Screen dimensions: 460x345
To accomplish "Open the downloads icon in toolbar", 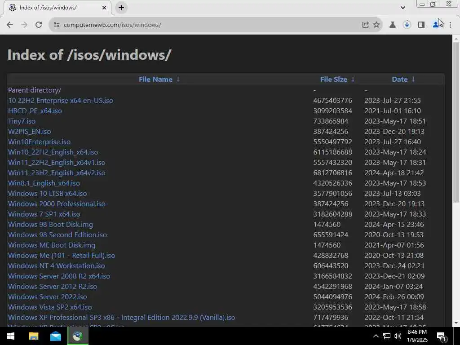I will [407, 25].
